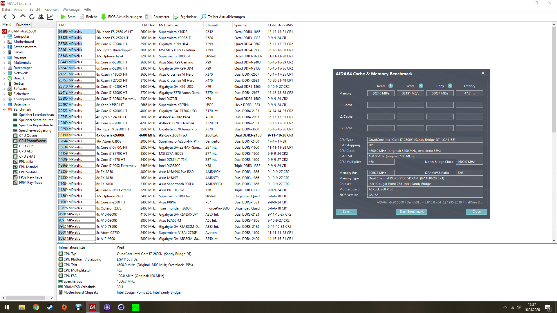Minimize the Cache & Memory Benchmark dialog
This screenshot has width=557, height=313.
pyautogui.click(x=469, y=73)
